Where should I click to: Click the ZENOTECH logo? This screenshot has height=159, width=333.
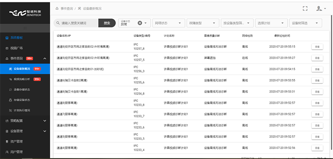point(25,13)
